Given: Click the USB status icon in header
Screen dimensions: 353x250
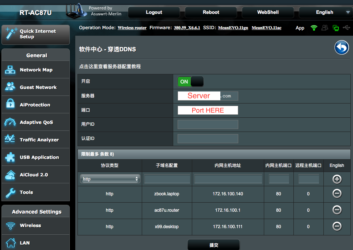Looking at the screenshot, I should [346, 28].
